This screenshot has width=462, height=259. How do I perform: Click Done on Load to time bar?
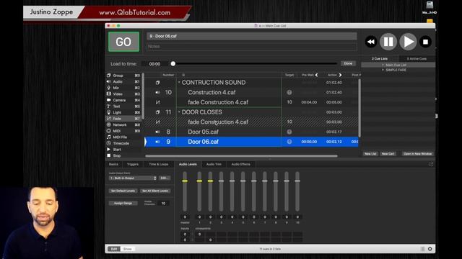[348, 63]
